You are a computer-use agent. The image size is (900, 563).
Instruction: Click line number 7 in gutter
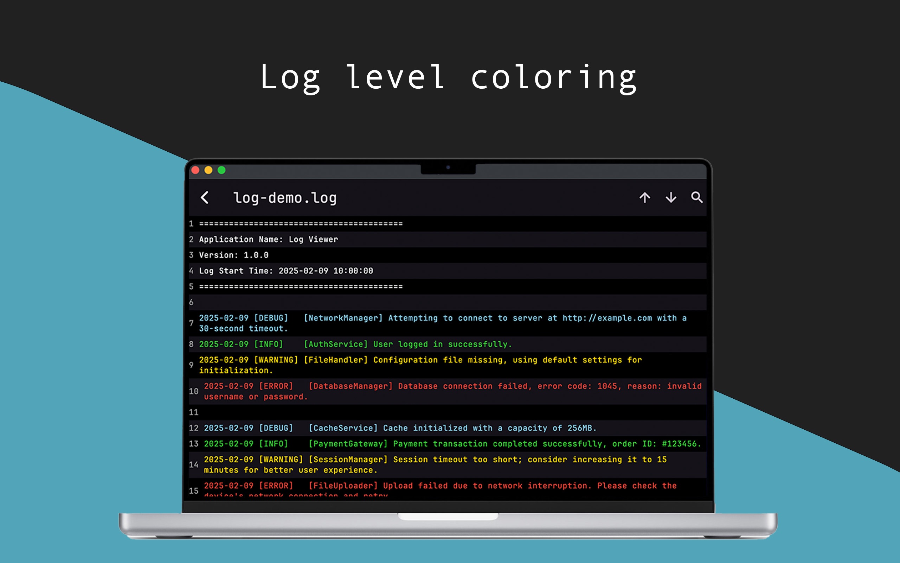point(191,323)
